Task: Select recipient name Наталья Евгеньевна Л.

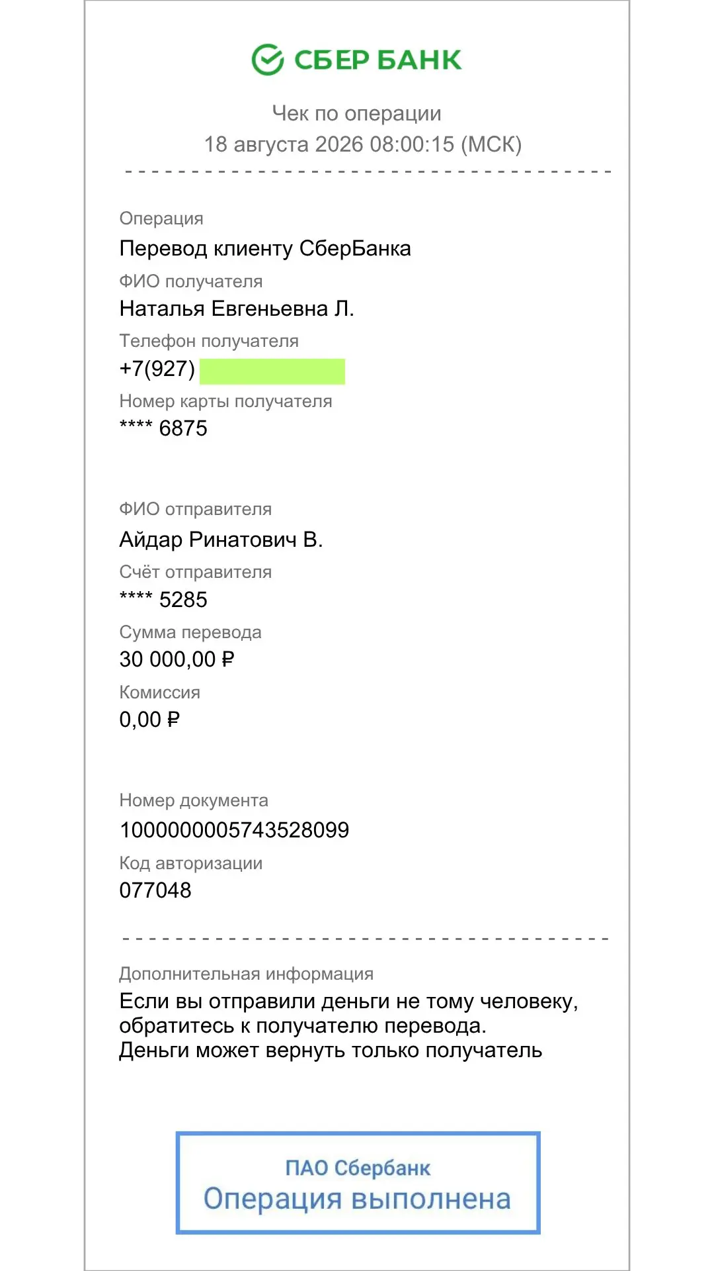Action: pos(237,308)
